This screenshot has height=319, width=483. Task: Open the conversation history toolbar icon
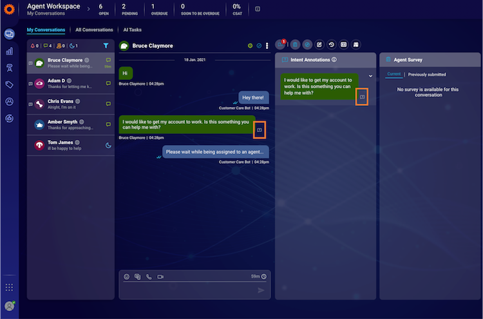coord(332,44)
